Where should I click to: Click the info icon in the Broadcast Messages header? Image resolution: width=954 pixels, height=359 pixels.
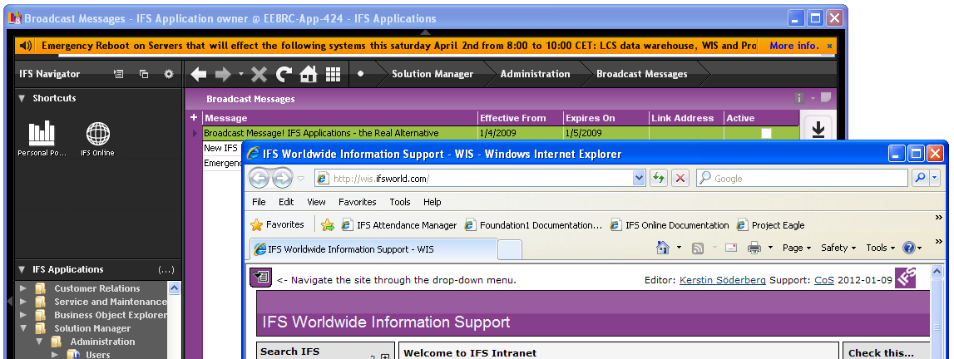(x=799, y=98)
